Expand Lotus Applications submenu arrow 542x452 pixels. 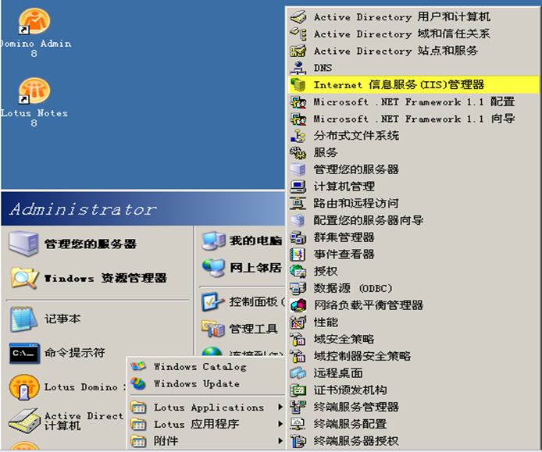pos(280,408)
